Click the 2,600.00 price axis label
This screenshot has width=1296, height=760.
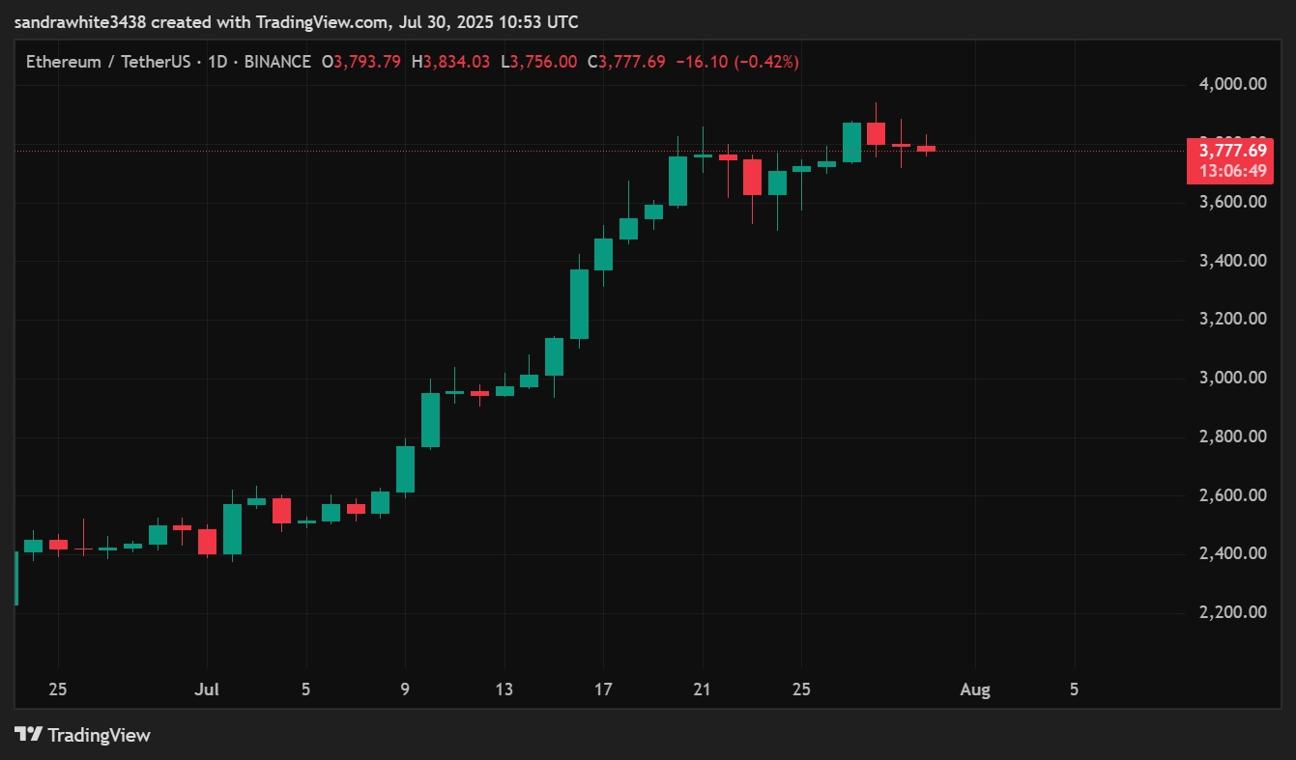tap(1232, 495)
